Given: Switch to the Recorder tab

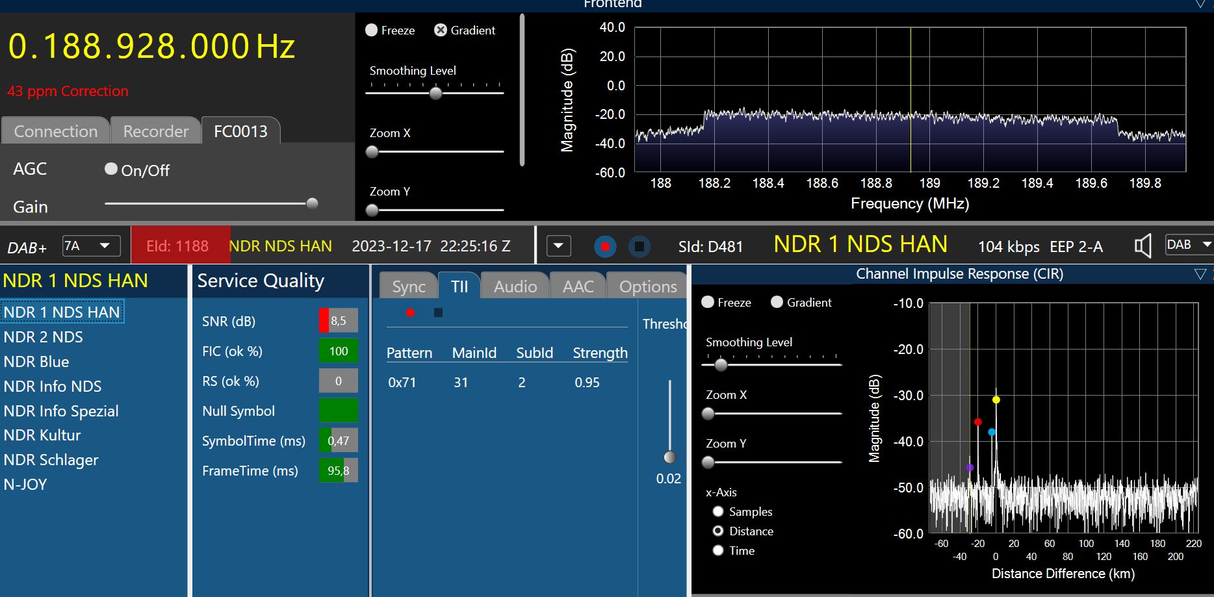Looking at the screenshot, I should coord(155,131).
